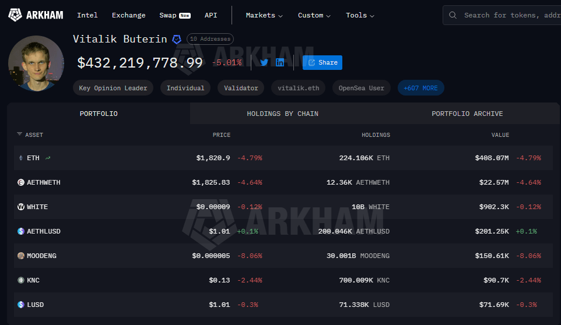Click the 10 Addresses badge
The height and width of the screenshot is (325, 561).
(210, 39)
